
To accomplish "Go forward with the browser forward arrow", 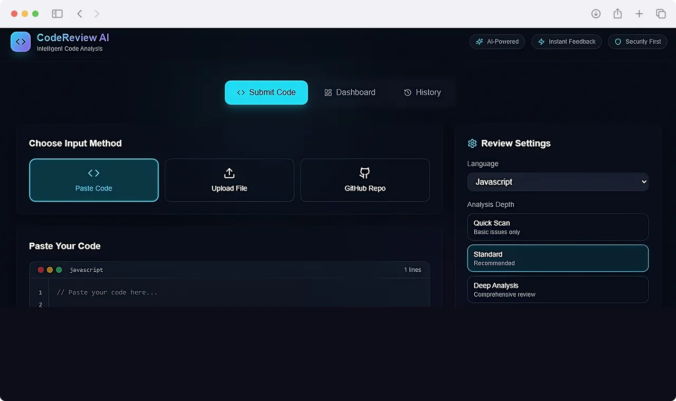I will tap(97, 14).
